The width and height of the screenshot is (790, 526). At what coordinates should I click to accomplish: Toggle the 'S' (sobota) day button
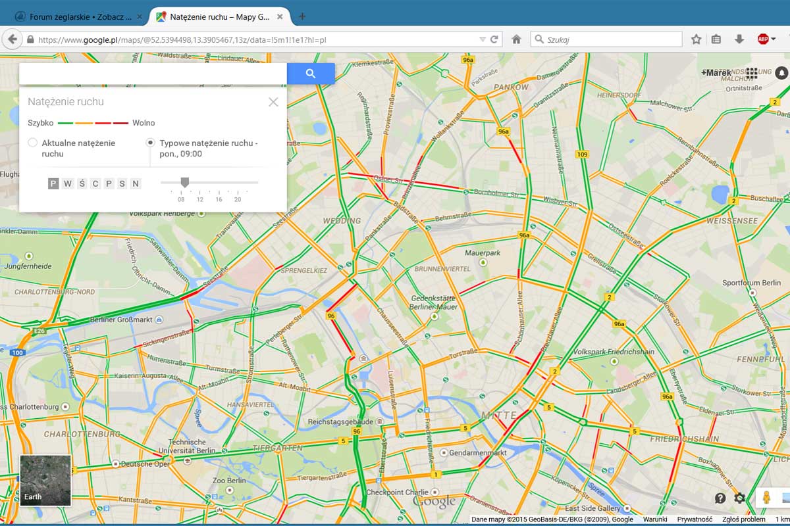[122, 183]
